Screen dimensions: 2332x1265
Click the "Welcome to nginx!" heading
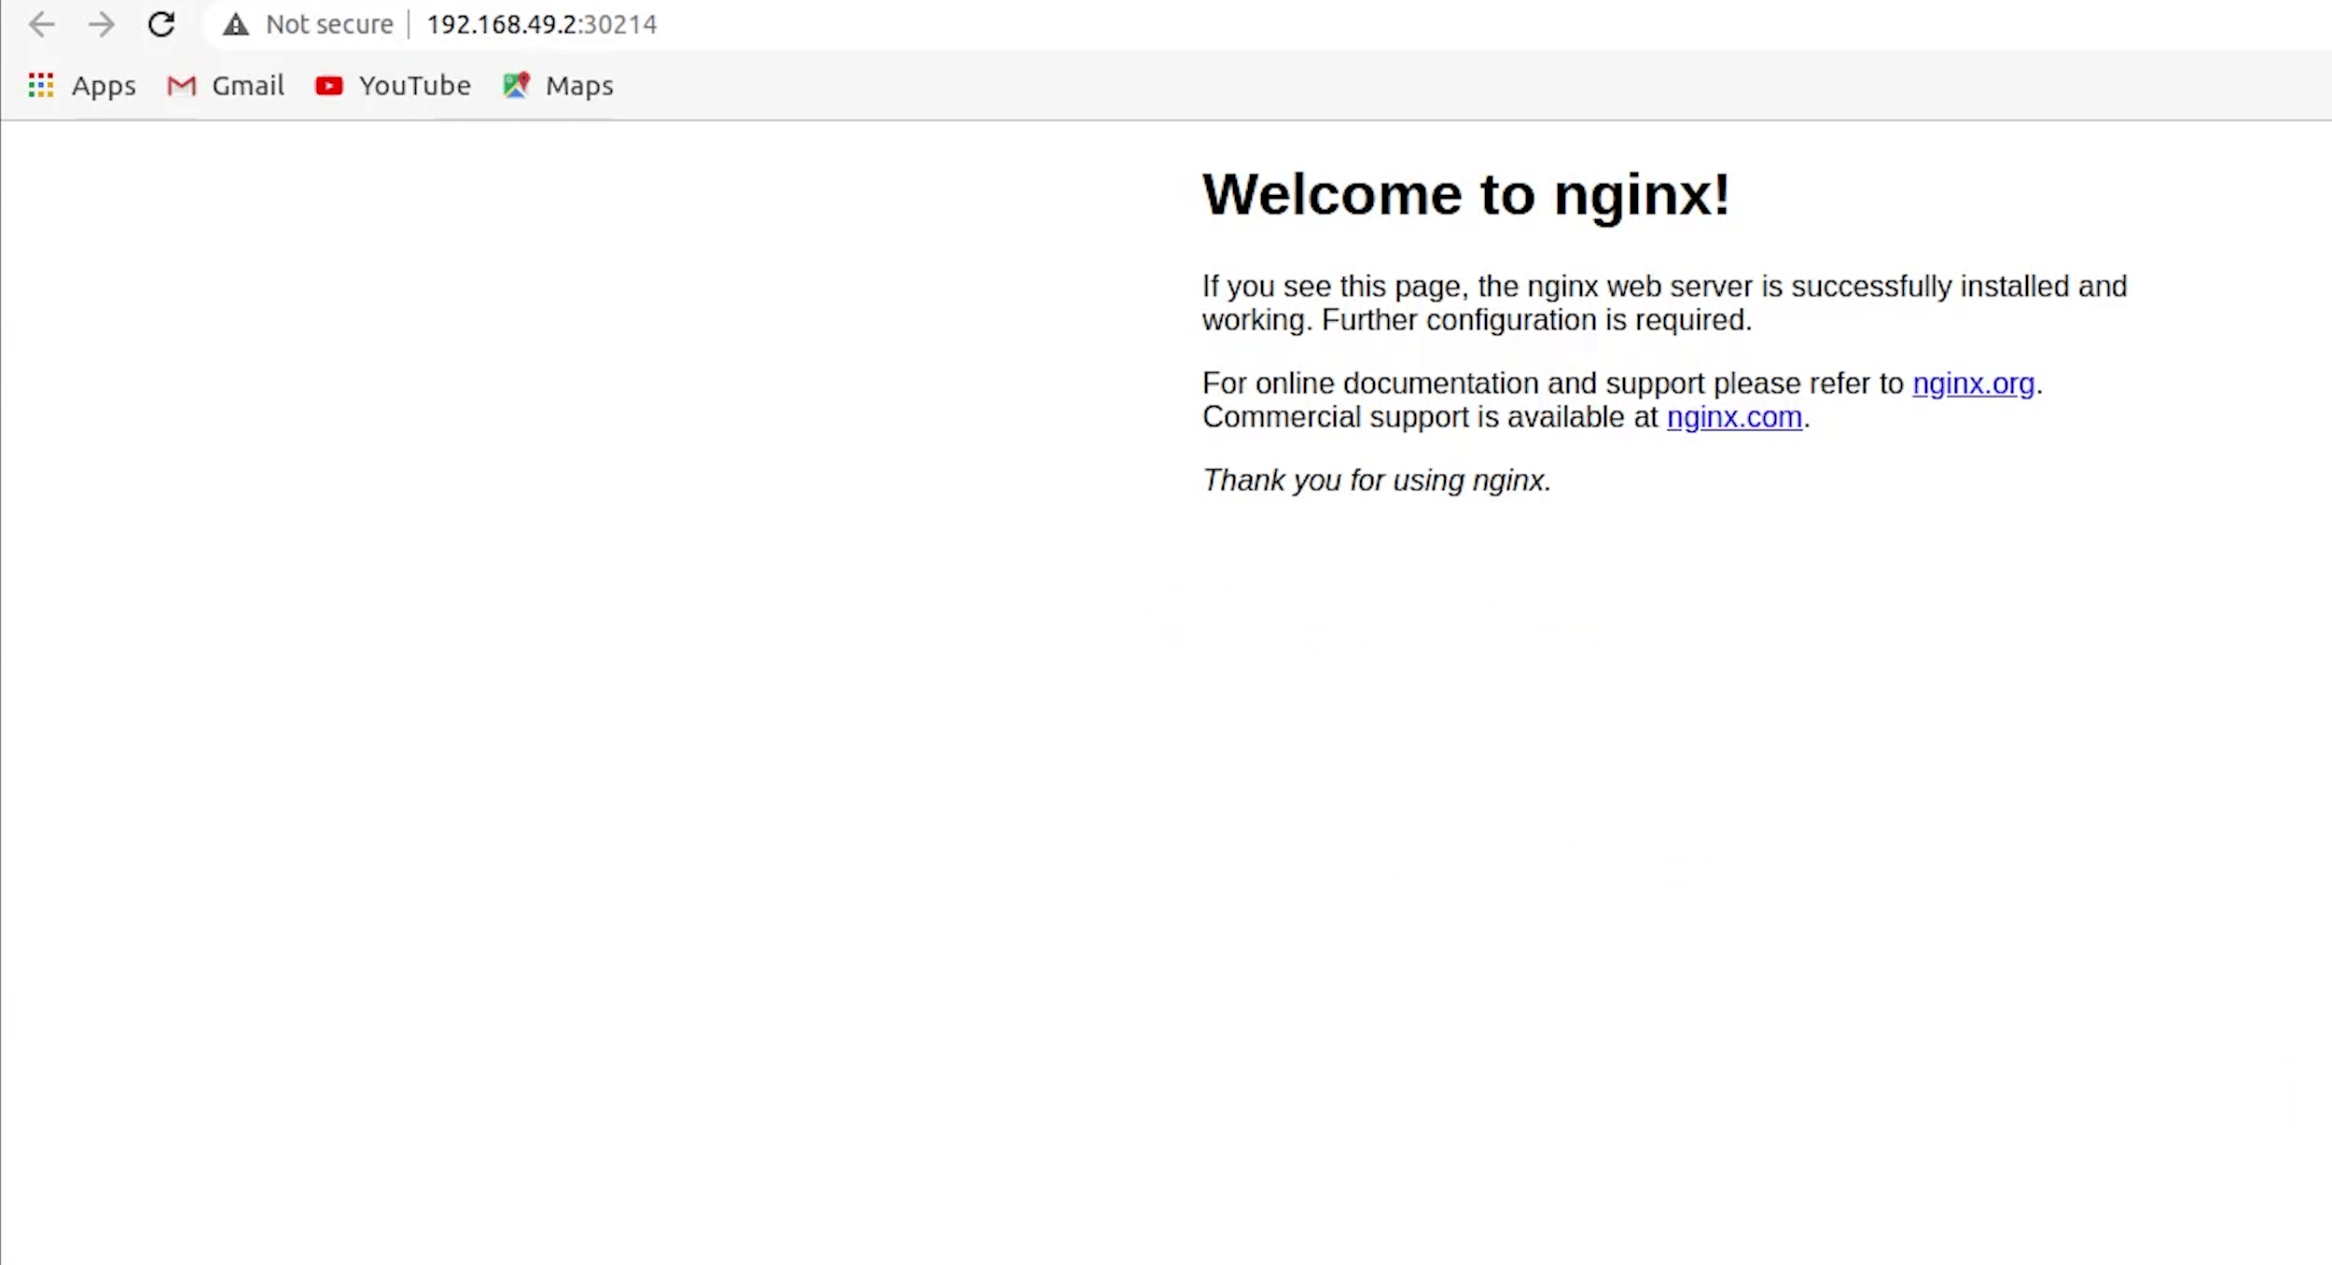1465,195
